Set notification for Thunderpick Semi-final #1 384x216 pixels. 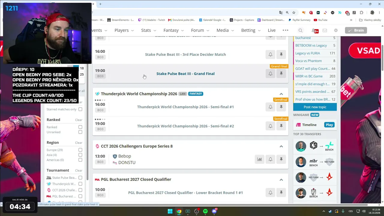[x=270, y=107]
